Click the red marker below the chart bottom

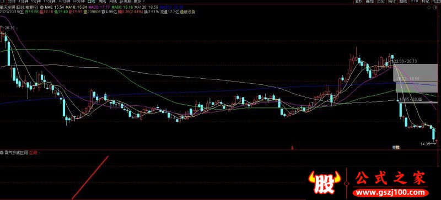pos(292,147)
